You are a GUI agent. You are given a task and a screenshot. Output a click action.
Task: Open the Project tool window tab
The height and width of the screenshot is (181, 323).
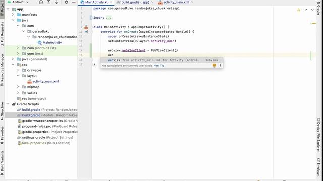2,8
